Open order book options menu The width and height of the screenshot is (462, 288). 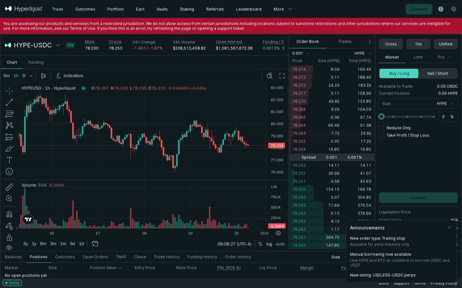[x=370, y=41]
